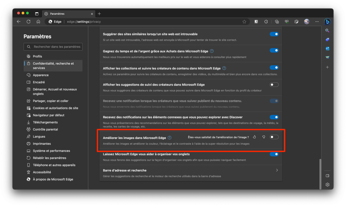
Task: Select Confidentialité, recherche et services
Action: [53, 66]
